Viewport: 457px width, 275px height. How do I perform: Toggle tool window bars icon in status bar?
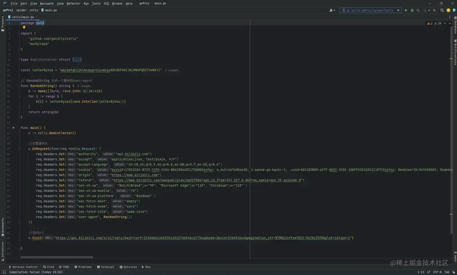click(x=4, y=272)
